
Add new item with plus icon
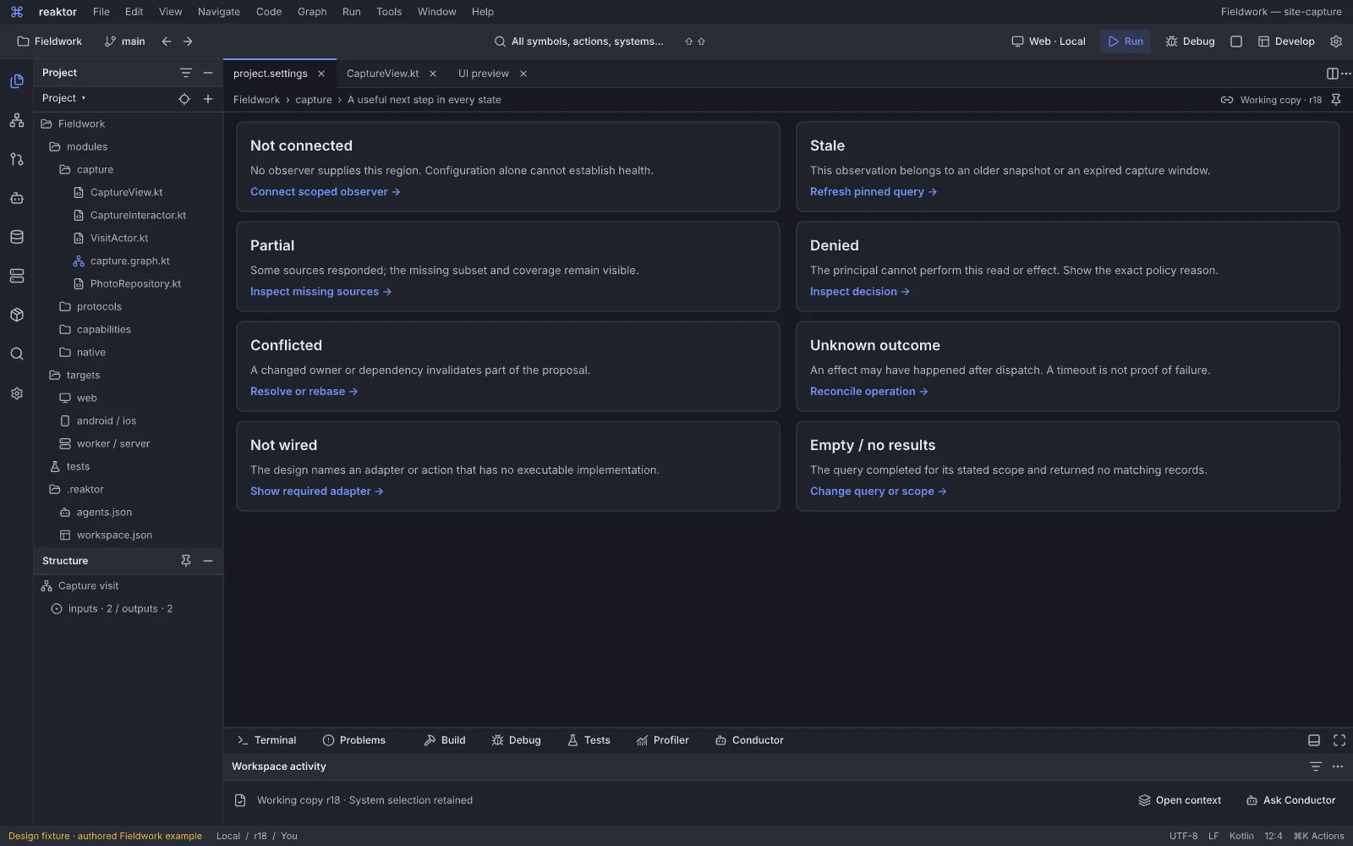208,99
